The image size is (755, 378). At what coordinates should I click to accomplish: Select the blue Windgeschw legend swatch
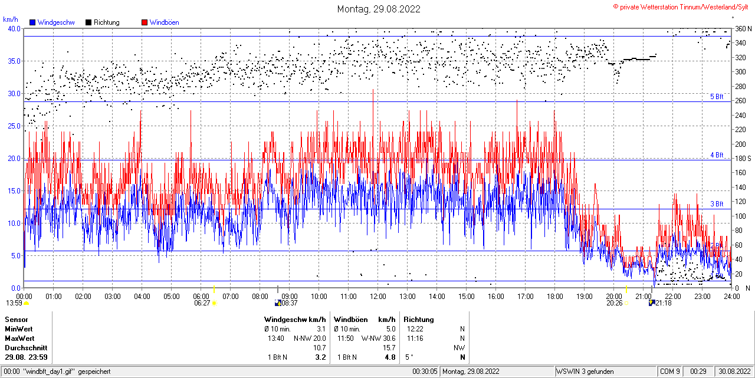click(x=32, y=22)
